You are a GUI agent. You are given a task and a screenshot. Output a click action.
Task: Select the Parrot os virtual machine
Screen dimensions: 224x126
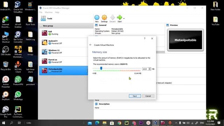(x=64, y=61)
